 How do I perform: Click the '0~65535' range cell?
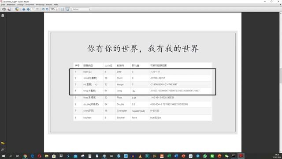155,111
